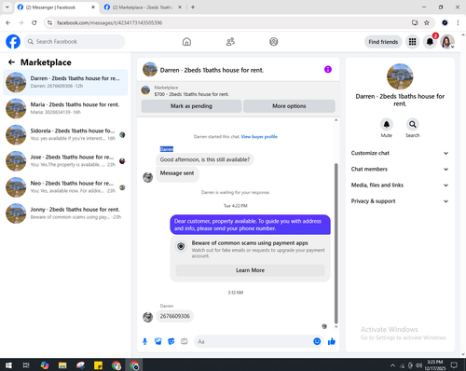This screenshot has width=466, height=371.
Task: Search in conversation with magnifier icon
Action: click(x=412, y=124)
